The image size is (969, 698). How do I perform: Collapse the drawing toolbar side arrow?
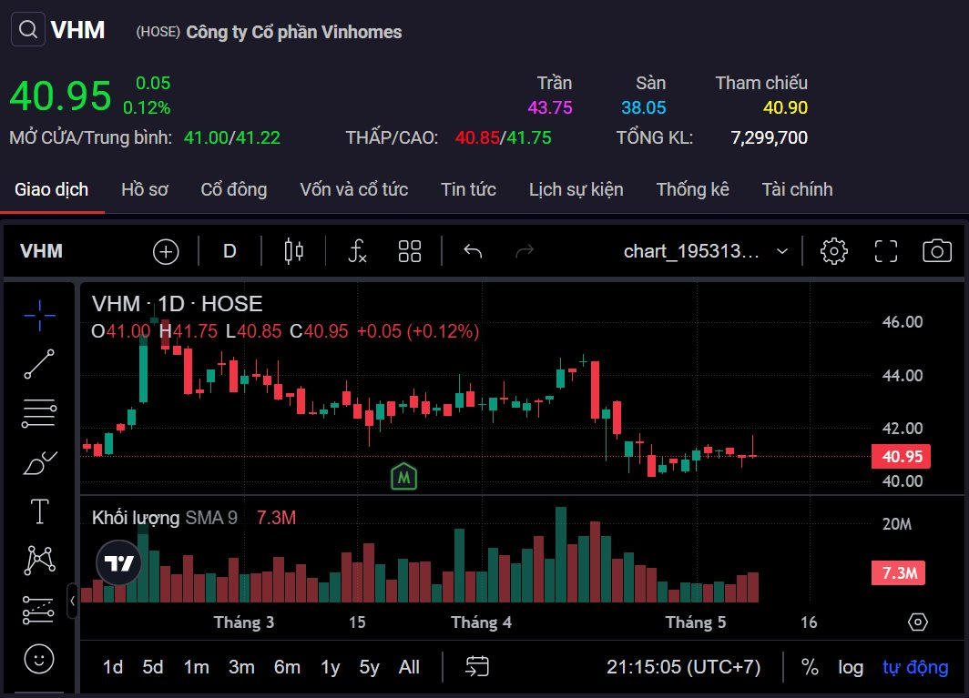tap(73, 601)
